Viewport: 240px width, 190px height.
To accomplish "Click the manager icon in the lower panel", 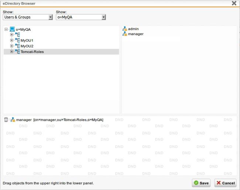I will tap(13, 120).
